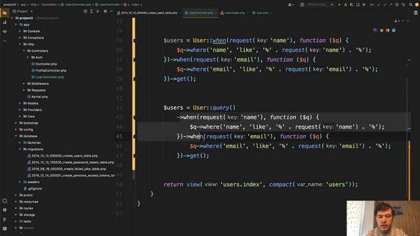Switch to User.php editor tab
Image resolution: width=420 pixels, height=236 pixels.
(261, 13)
